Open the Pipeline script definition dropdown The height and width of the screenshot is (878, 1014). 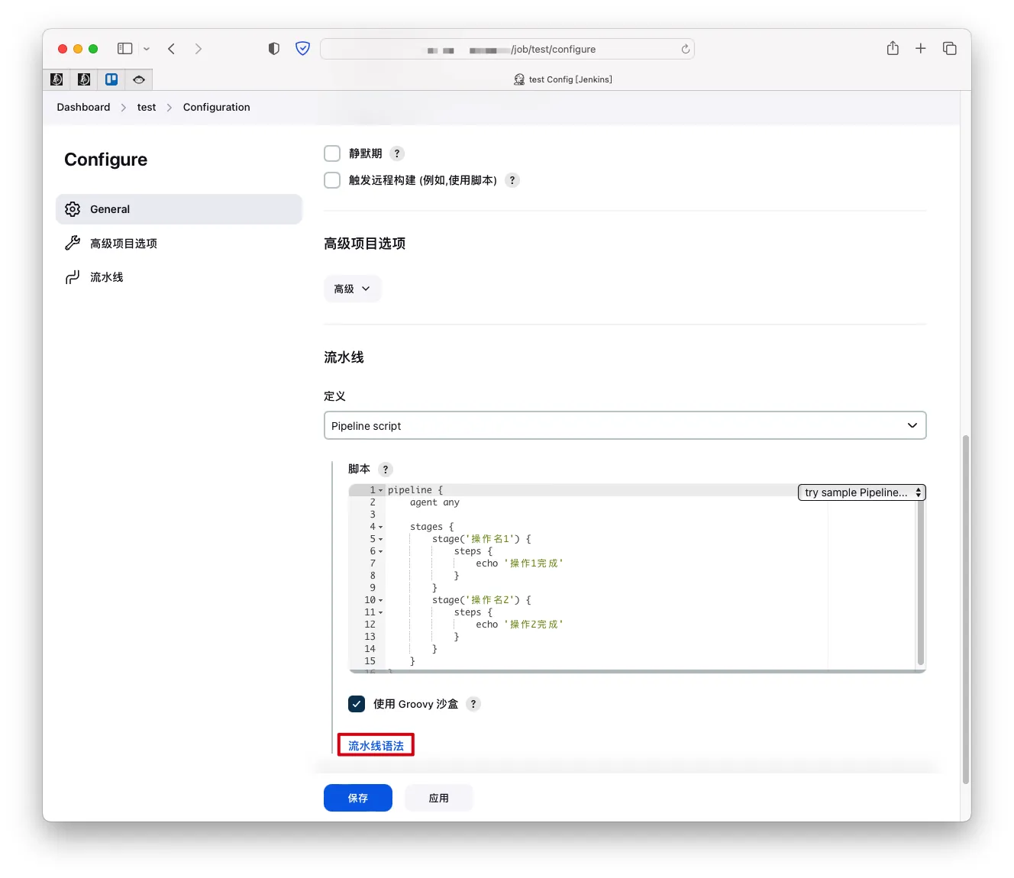[625, 426]
